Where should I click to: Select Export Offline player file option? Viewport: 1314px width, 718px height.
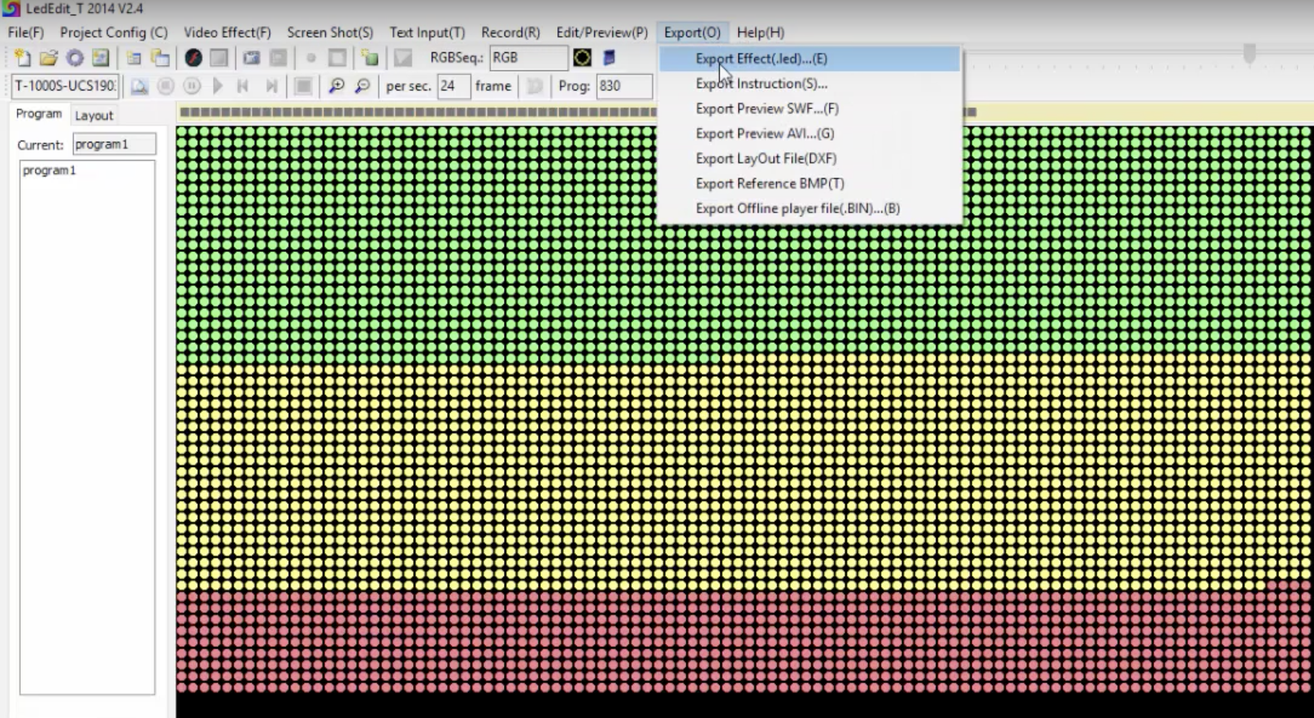(x=797, y=209)
